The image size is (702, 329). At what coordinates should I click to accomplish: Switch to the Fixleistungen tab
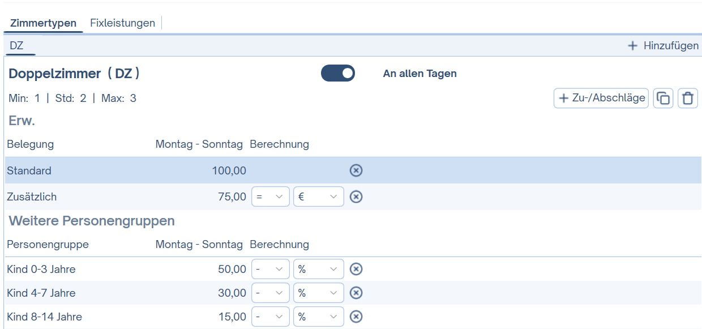coord(122,23)
